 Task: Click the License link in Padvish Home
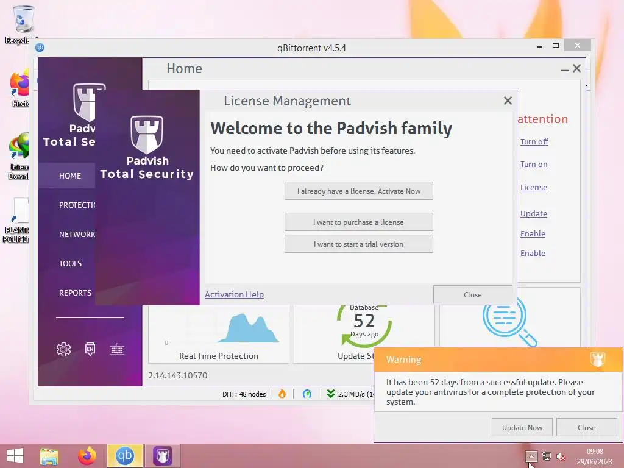534,188
